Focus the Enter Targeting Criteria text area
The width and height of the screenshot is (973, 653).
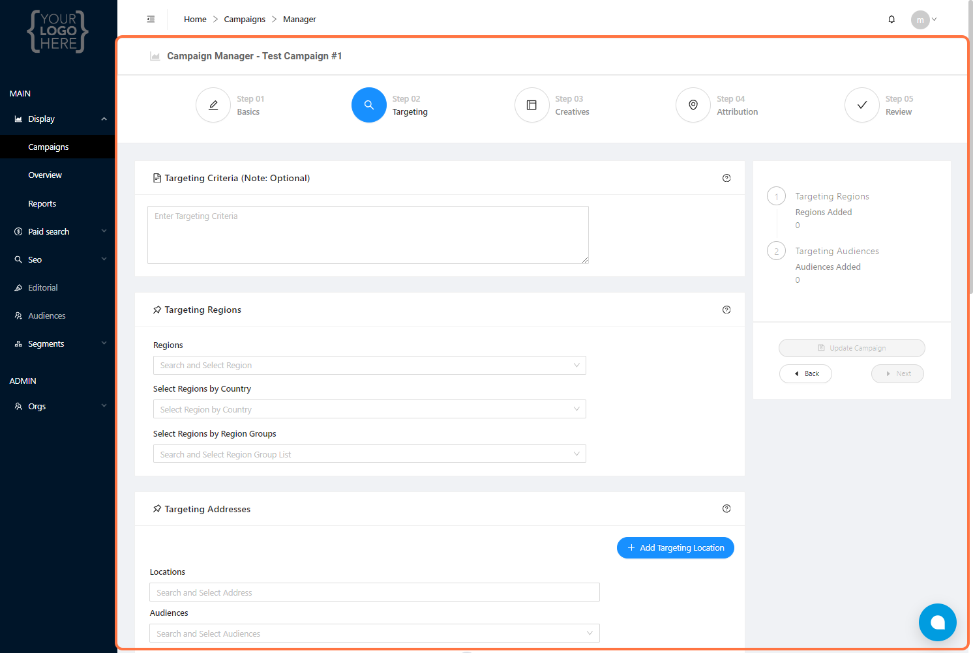(x=368, y=235)
